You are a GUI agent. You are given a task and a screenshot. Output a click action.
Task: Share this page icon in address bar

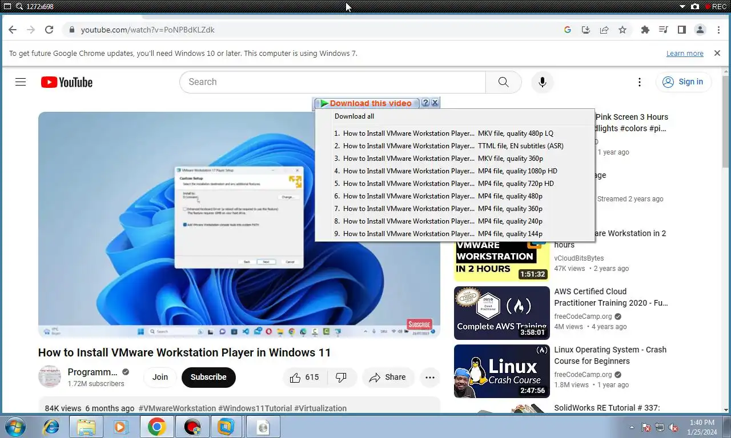coord(604,30)
